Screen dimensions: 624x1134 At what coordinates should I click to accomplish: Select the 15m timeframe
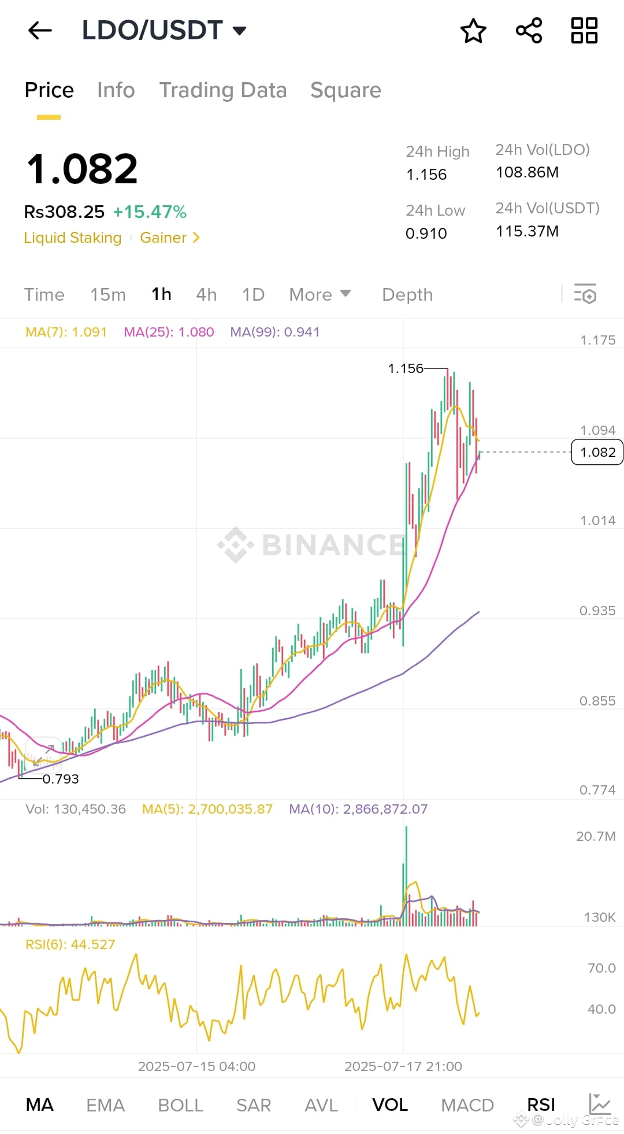pos(107,294)
